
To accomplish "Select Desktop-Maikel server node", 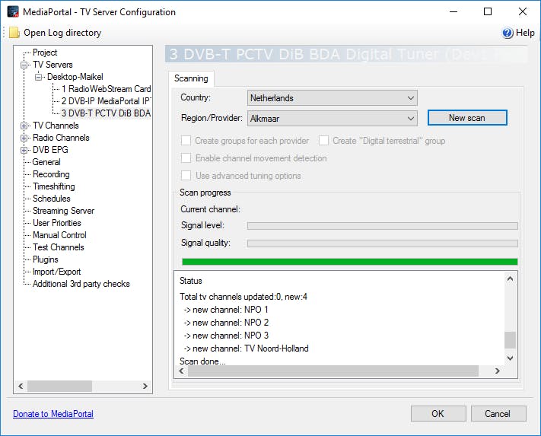I will (75, 77).
